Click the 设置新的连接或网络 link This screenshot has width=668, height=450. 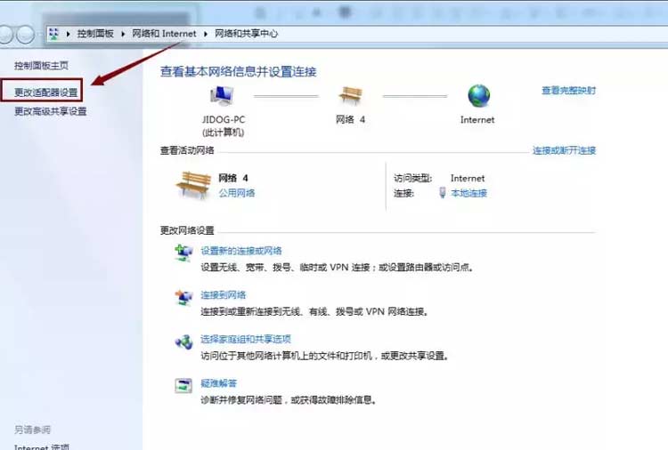241,251
